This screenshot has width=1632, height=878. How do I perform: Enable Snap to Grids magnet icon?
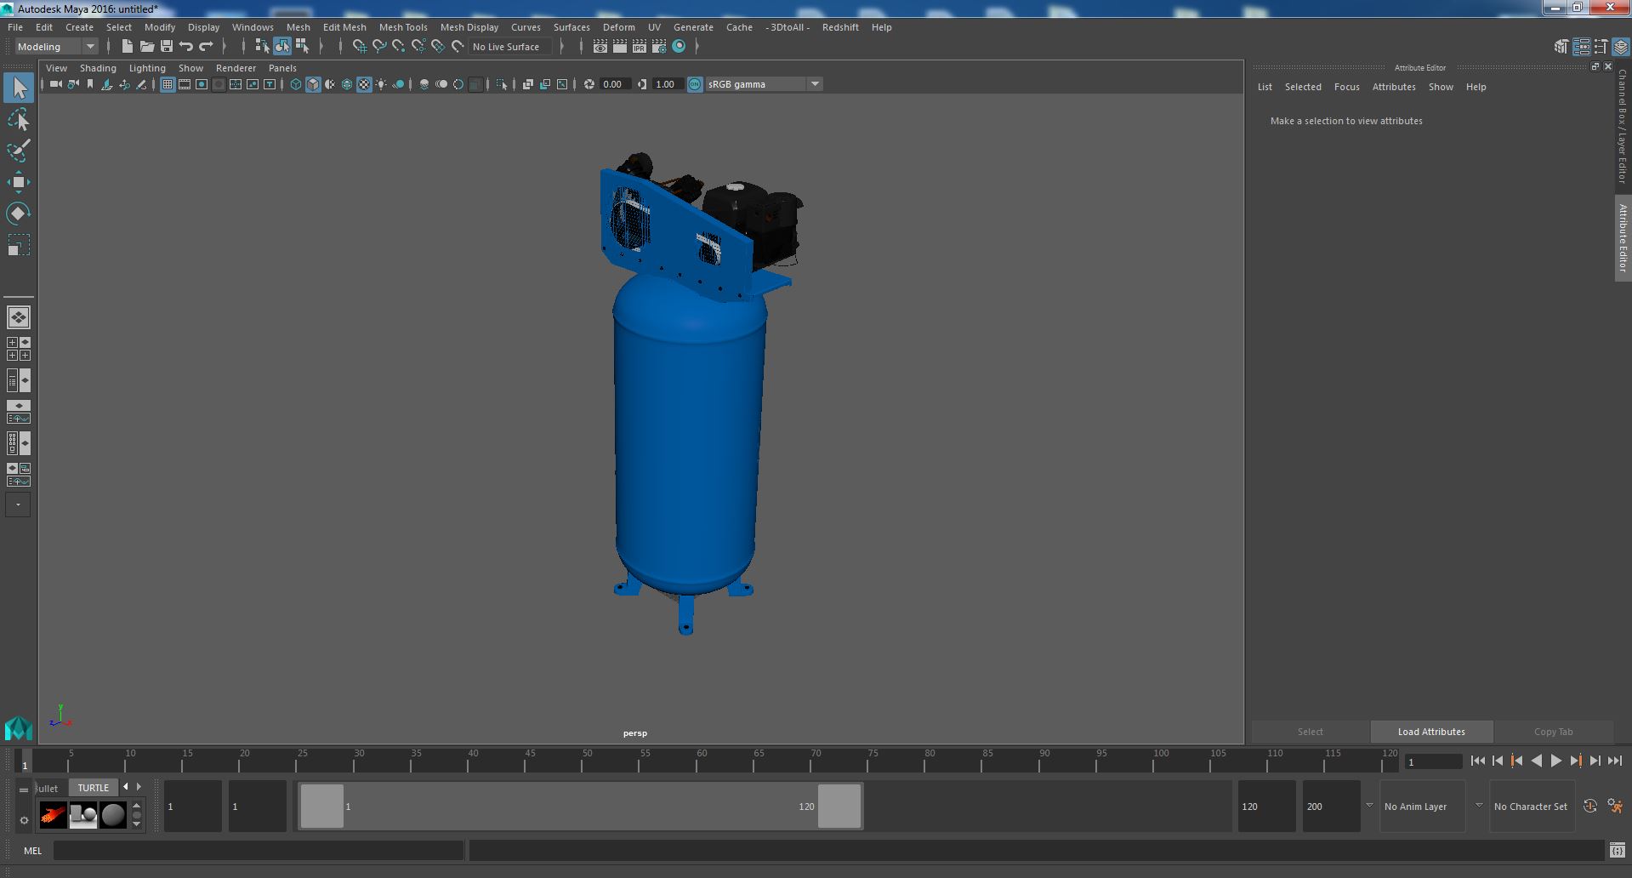[x=359, y=46]
